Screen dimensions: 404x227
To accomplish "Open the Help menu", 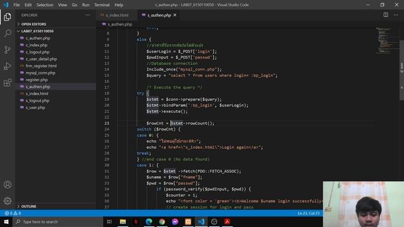I will (x=119, y=5).
